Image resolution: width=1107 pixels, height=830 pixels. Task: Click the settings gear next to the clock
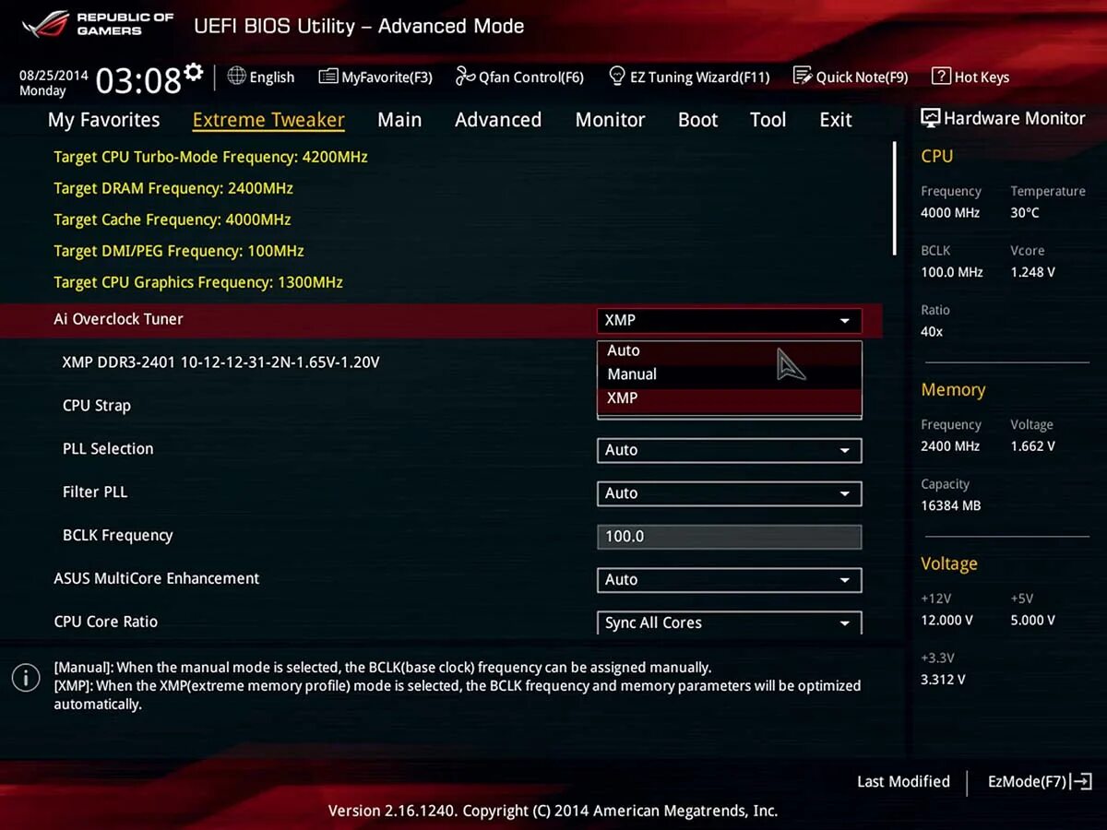pos(194,72)
